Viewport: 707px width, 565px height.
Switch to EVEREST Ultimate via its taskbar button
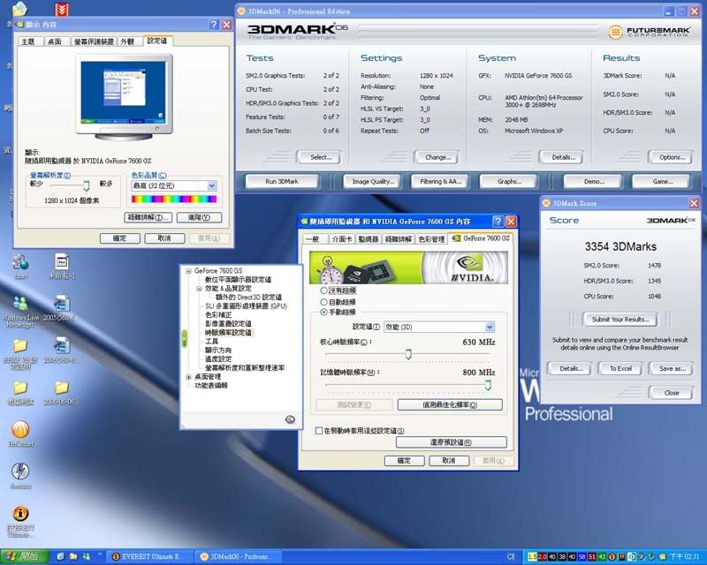coord(151,557)
